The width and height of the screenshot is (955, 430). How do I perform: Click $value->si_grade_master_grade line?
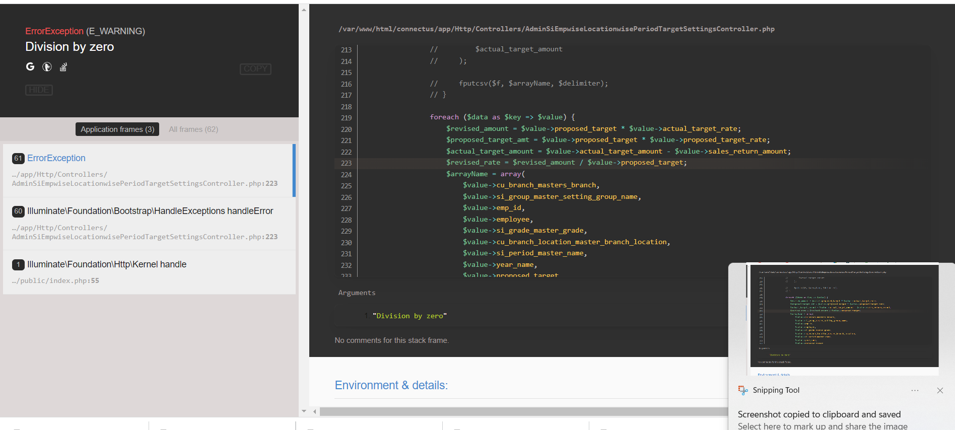click(525, 231)
